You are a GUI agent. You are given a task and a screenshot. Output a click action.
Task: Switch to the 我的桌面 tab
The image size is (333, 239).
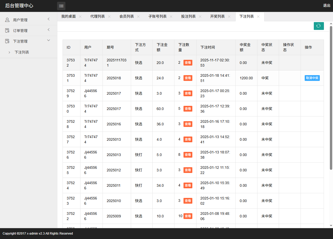(69, 16)
